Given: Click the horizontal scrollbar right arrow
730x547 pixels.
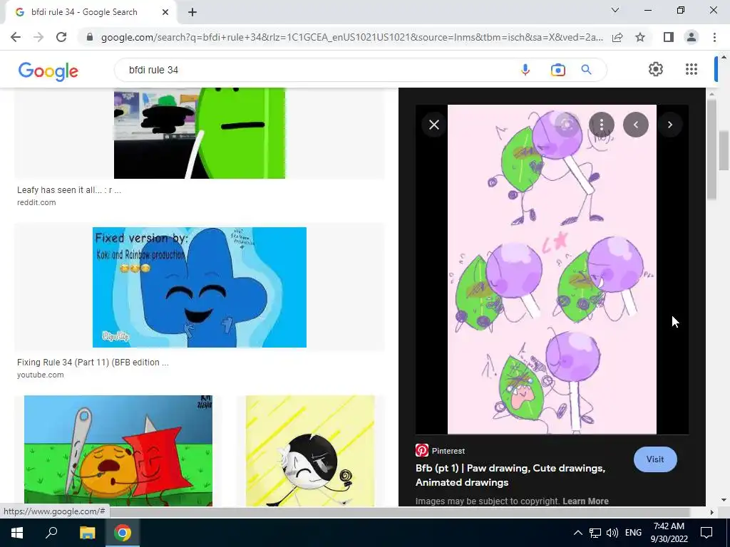Looking at the screenshot, I should pos(711,512).
